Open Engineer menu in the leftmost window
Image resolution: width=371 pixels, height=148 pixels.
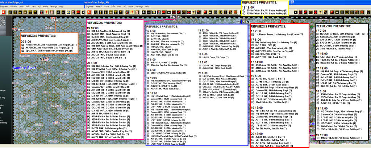coord(4,6)
